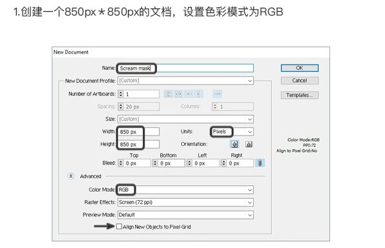Select Grid by Column artboard arrangement icon
Image resolution: width=385 pixels, height=248 pixels.
pyautogui.click(x=178, y=94)
